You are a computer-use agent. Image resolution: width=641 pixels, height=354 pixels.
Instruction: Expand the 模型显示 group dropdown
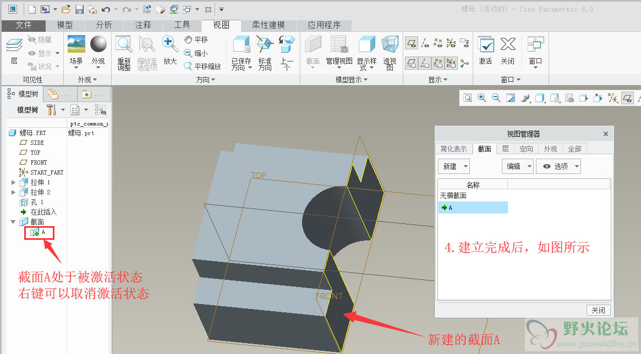pos(352,80)
